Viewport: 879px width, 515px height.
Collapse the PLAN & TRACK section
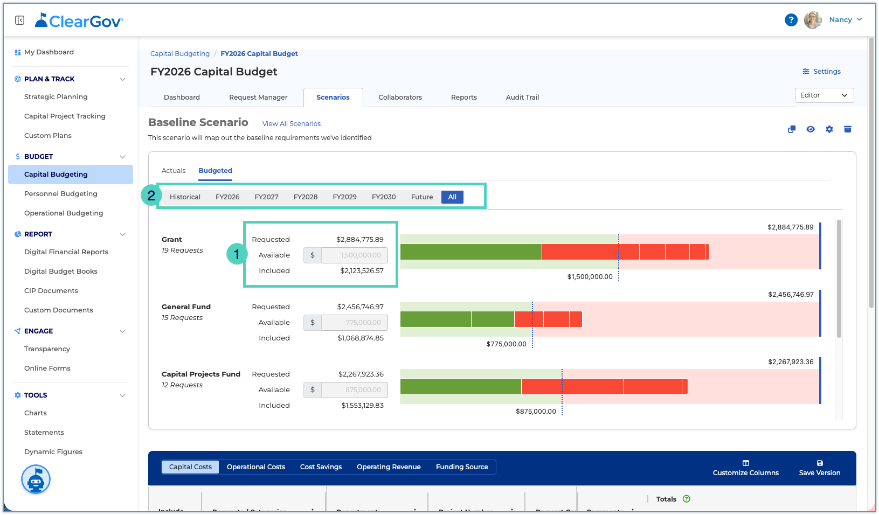point(123,79)
